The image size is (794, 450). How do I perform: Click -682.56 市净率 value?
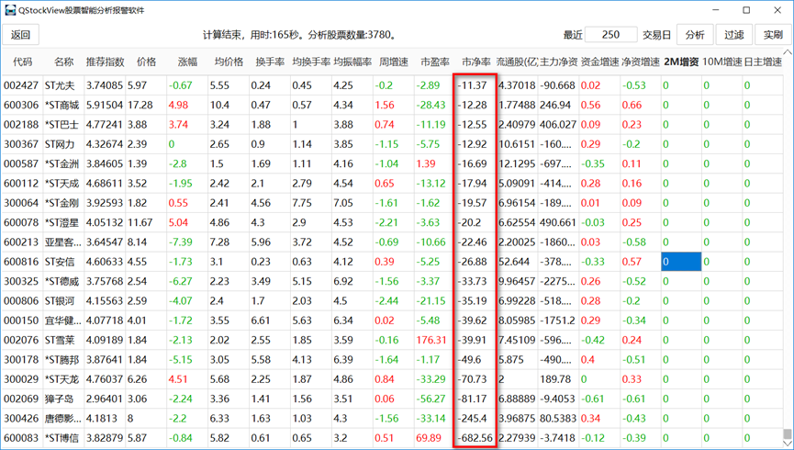tap(475, 438)
